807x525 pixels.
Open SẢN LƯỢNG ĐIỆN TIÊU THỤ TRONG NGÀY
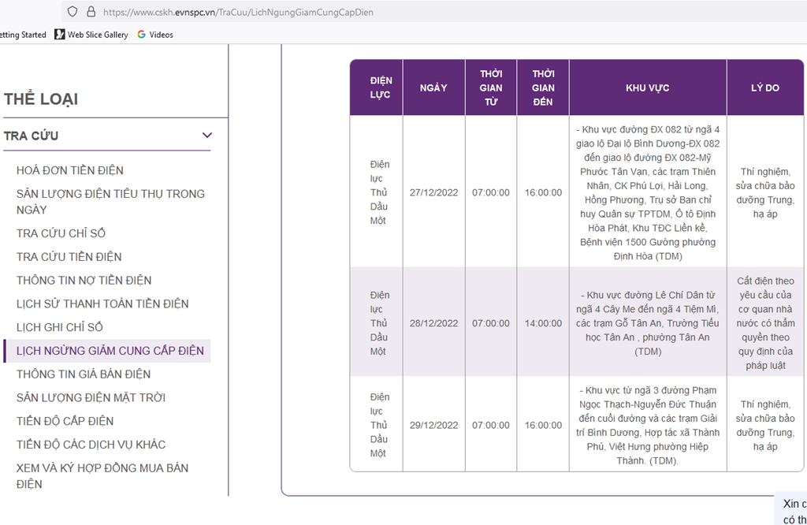[x=110, y=202]
